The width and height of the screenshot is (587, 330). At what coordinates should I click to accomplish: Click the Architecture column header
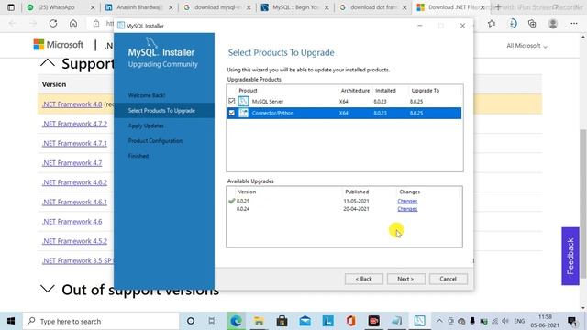pos(355,91)
